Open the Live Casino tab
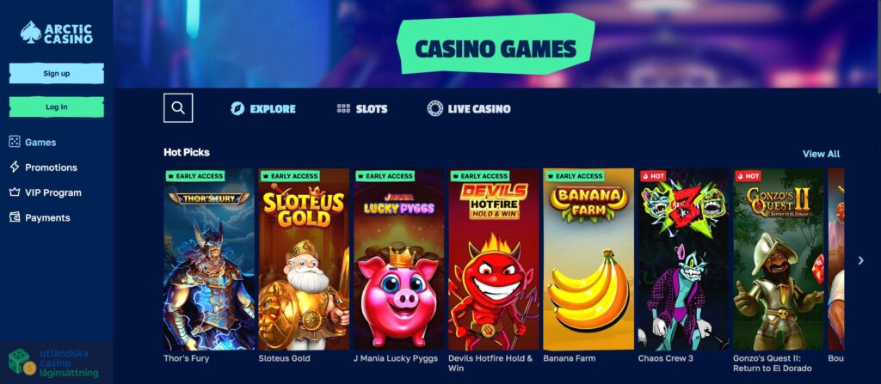Viewport: 881px width, 384px height. [469, 108]
